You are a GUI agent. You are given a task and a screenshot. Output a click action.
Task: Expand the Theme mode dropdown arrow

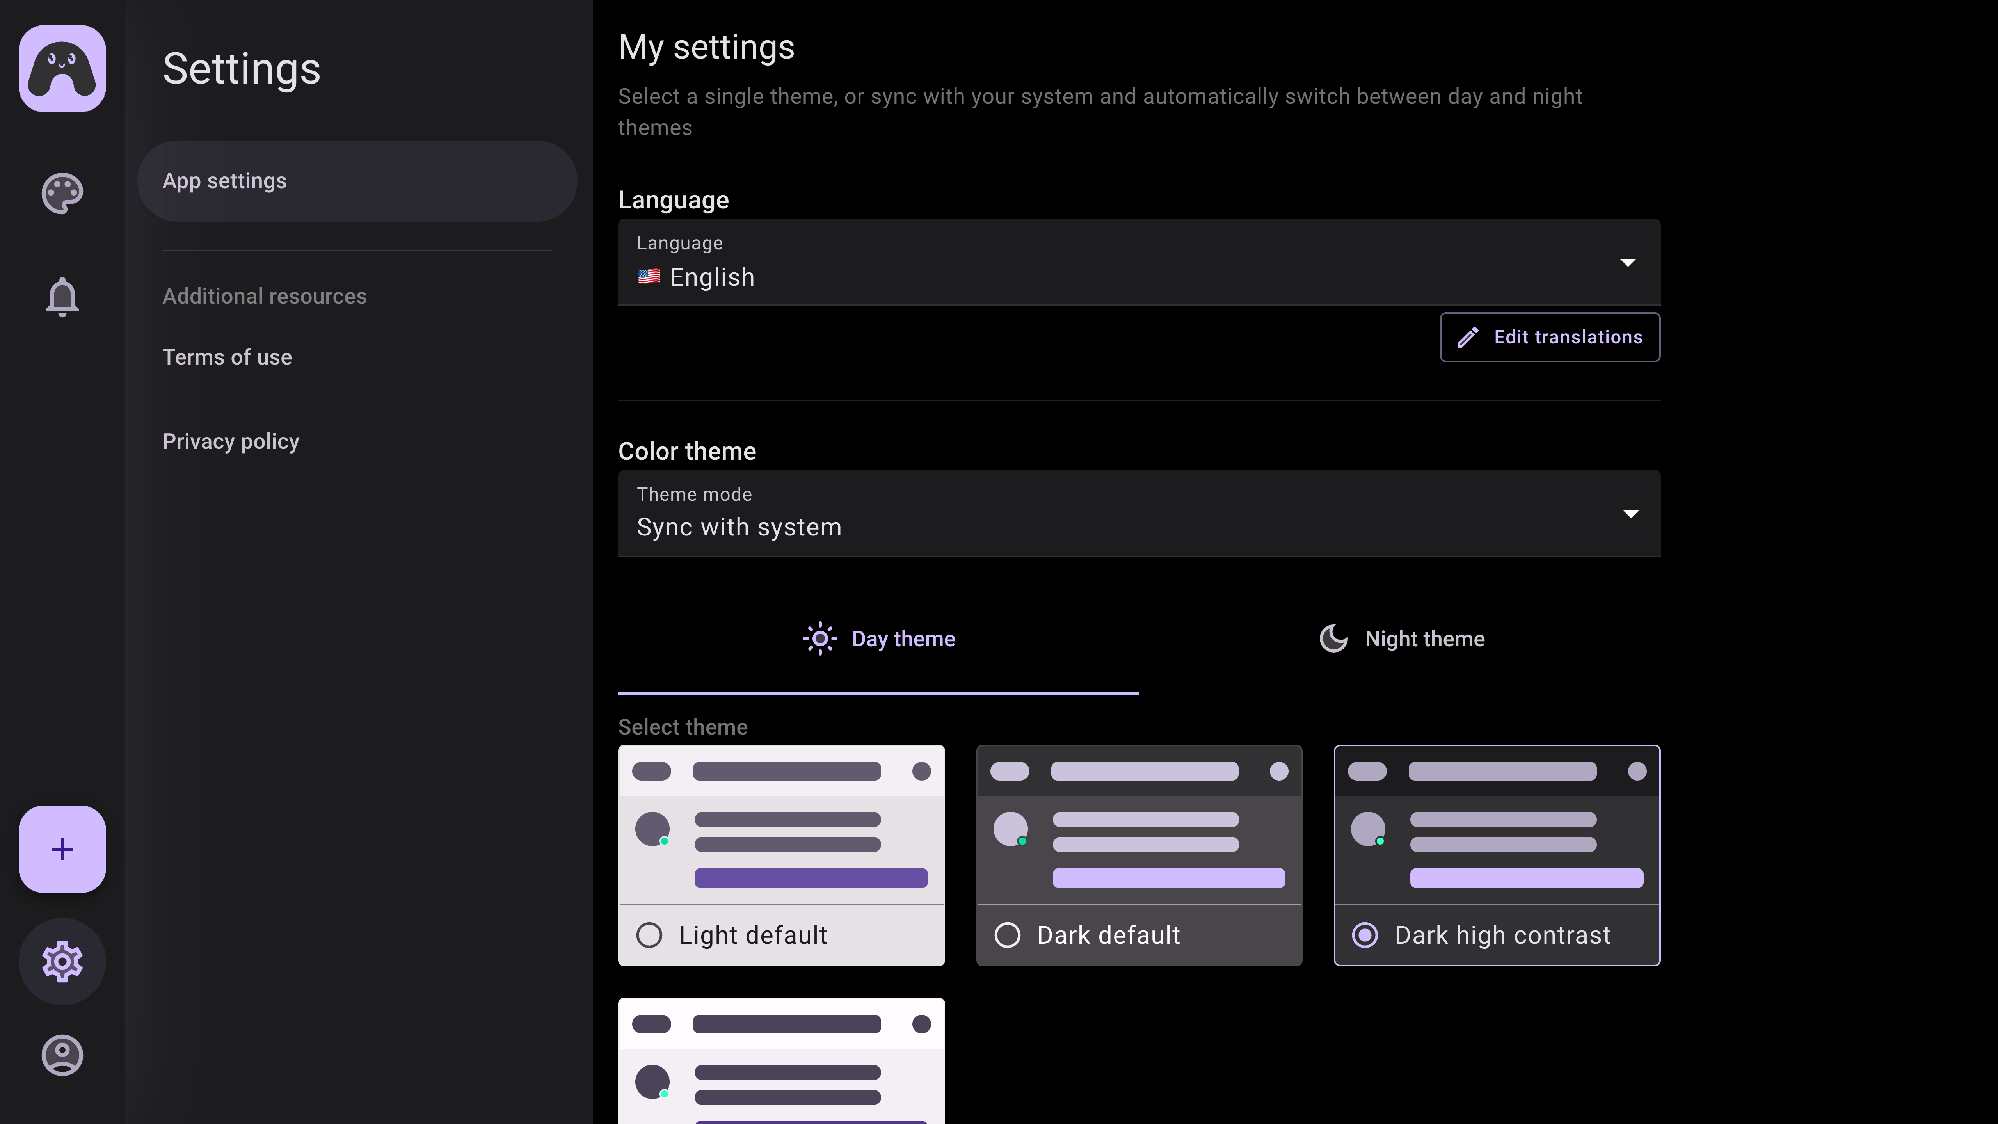[1630, 514]
